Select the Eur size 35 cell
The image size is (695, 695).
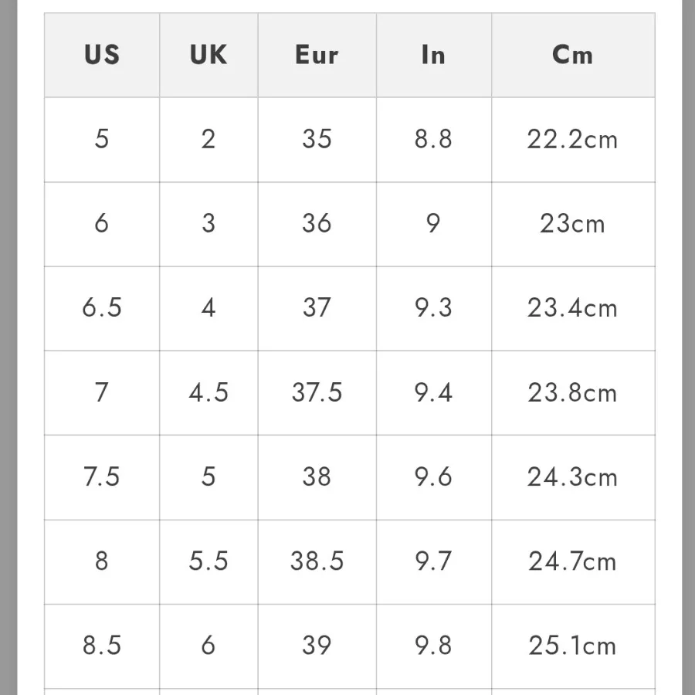317,140
